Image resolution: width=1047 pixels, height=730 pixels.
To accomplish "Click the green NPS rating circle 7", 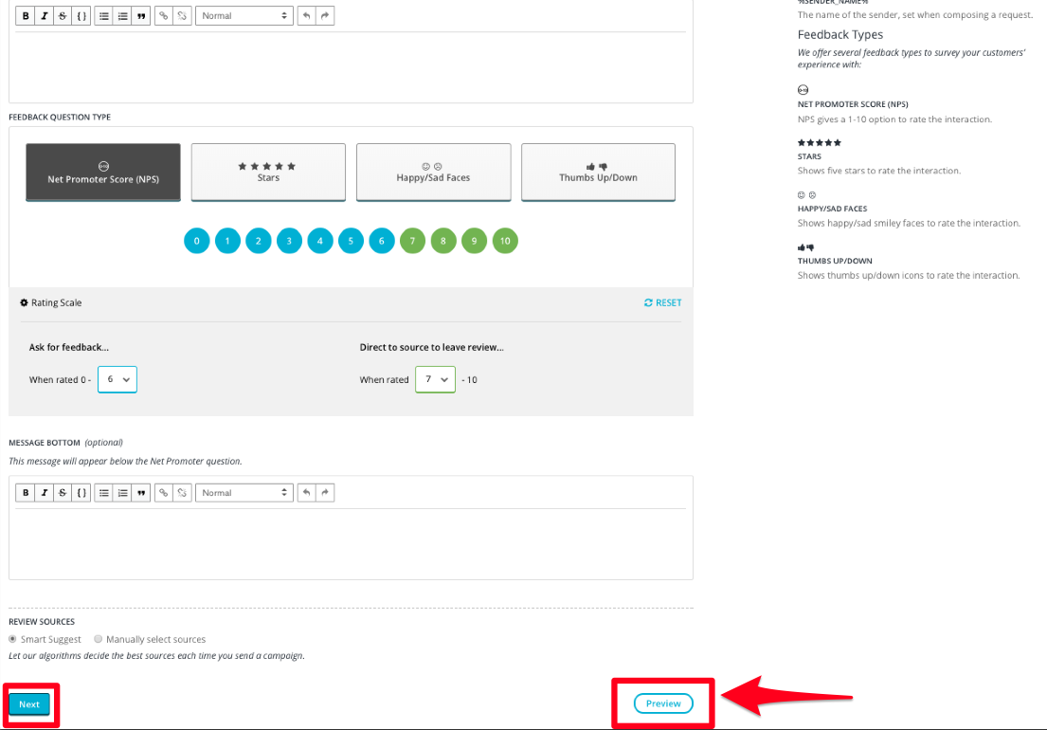I will pyautogui.click(x=413, y=241).
